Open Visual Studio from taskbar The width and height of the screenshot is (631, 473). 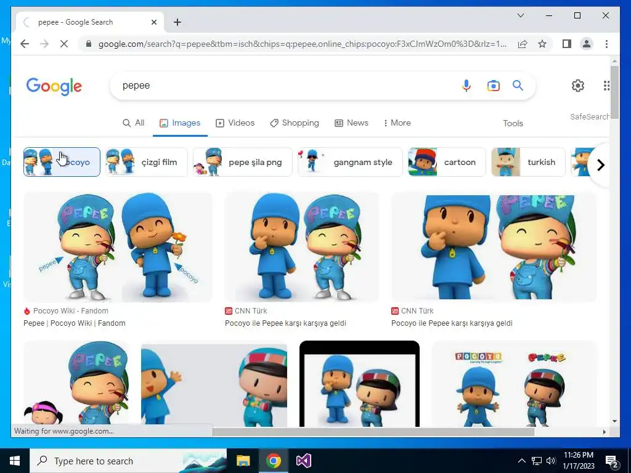[303, 461]
